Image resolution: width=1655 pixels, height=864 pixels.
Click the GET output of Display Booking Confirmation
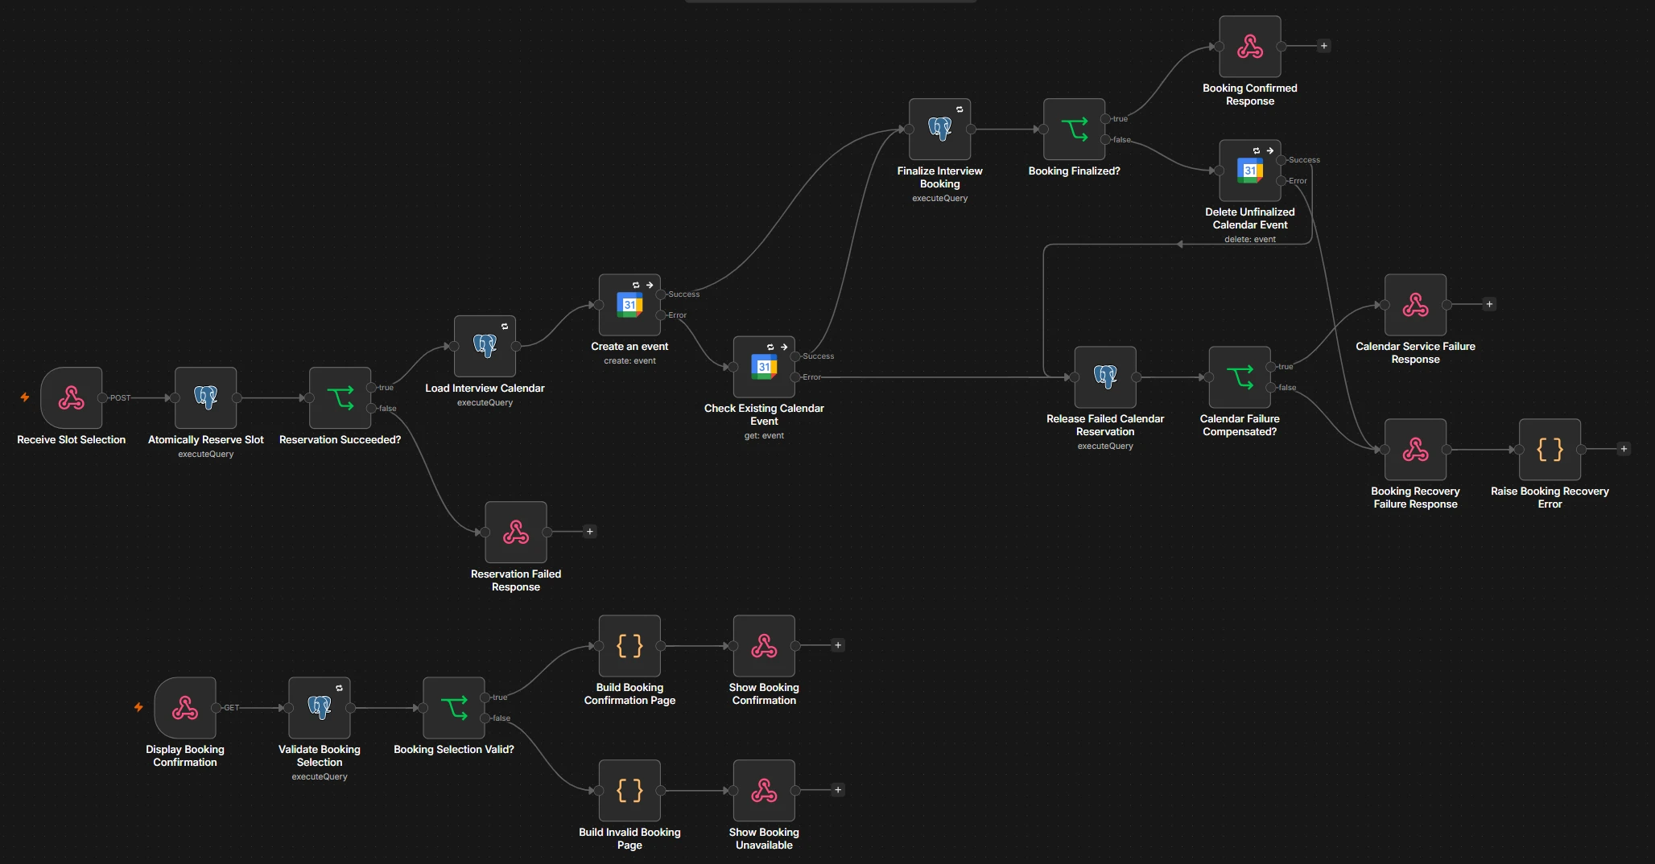[217, 708]
